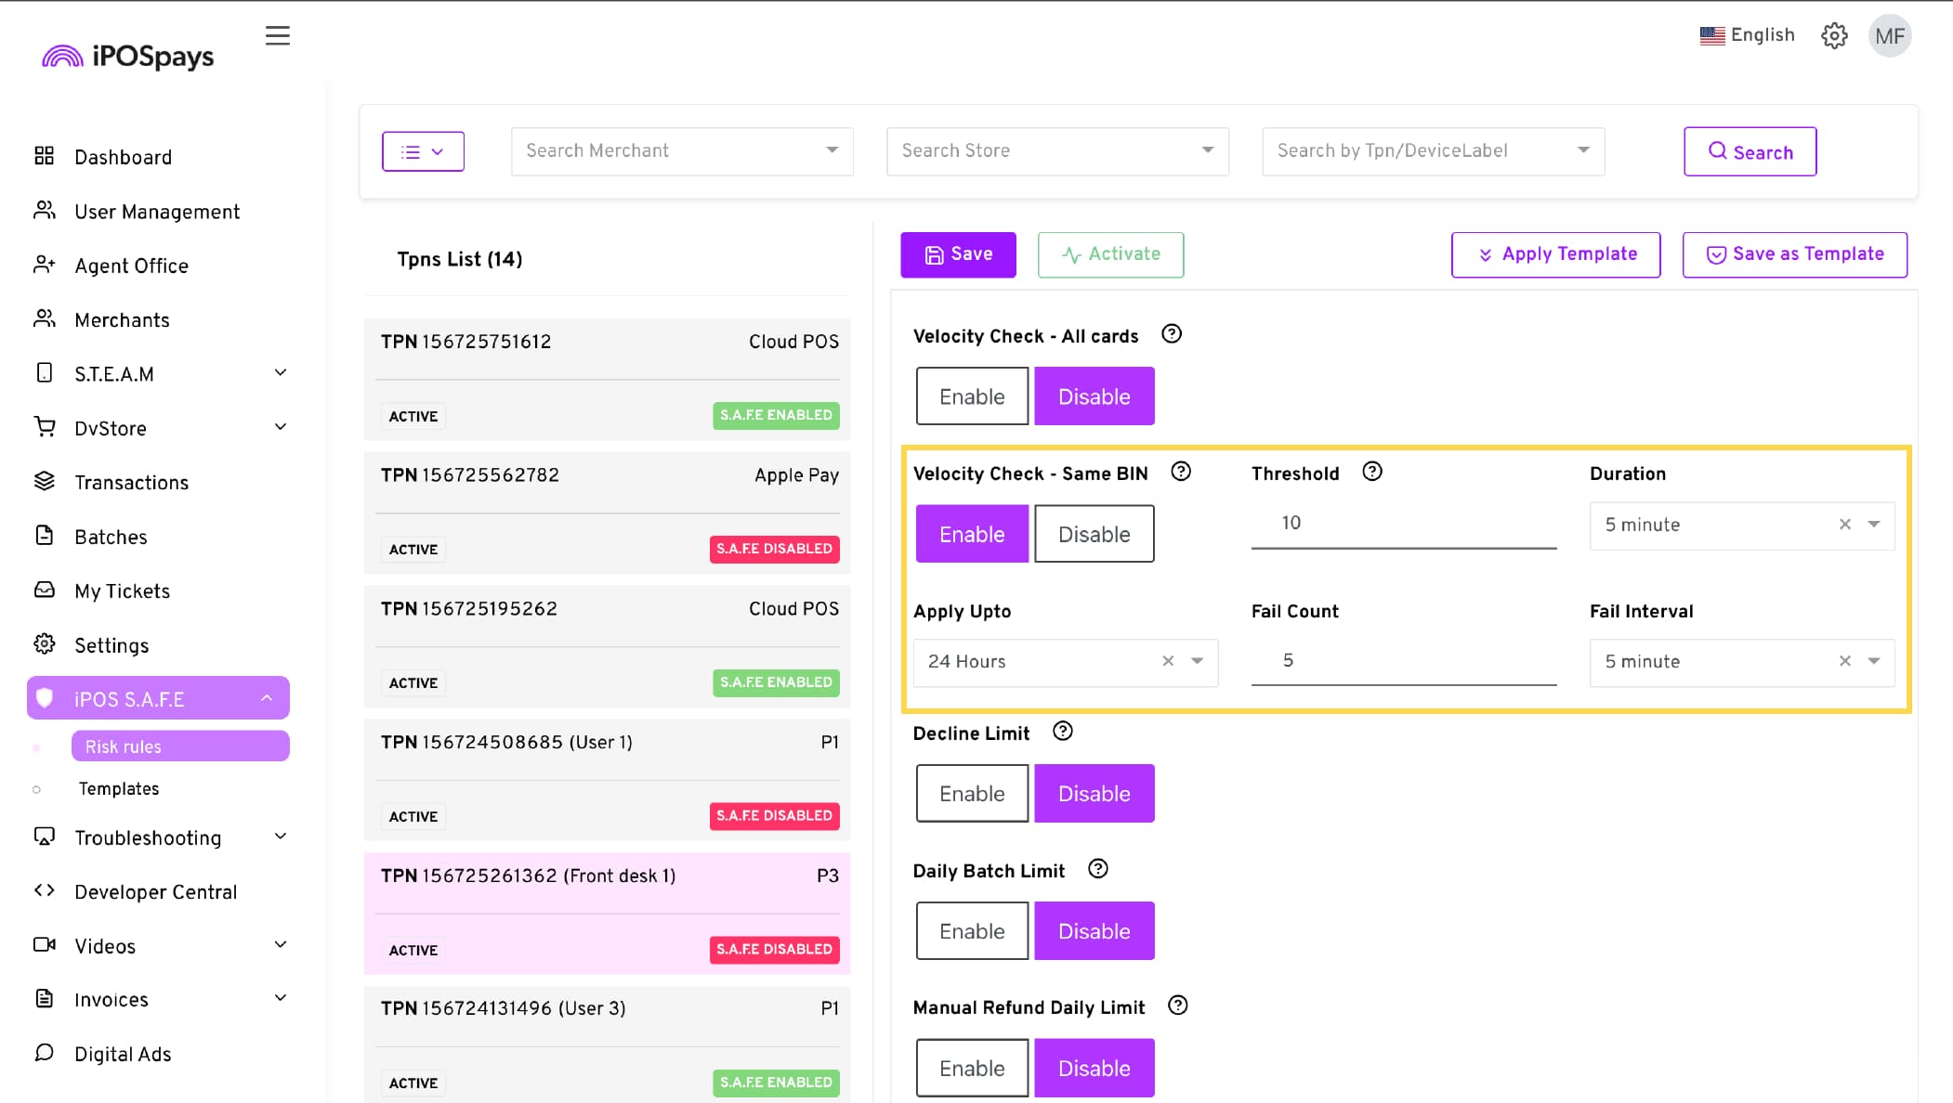Clear the Apply Upto 24 Hours selection
The height and width of the screenshot is (1103, 1953).
1168,661
